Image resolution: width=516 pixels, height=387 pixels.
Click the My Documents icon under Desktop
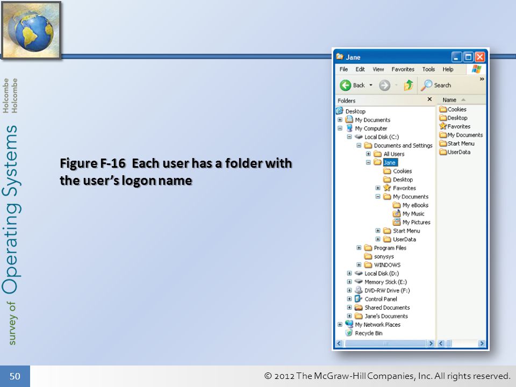(x=349, y=119)
